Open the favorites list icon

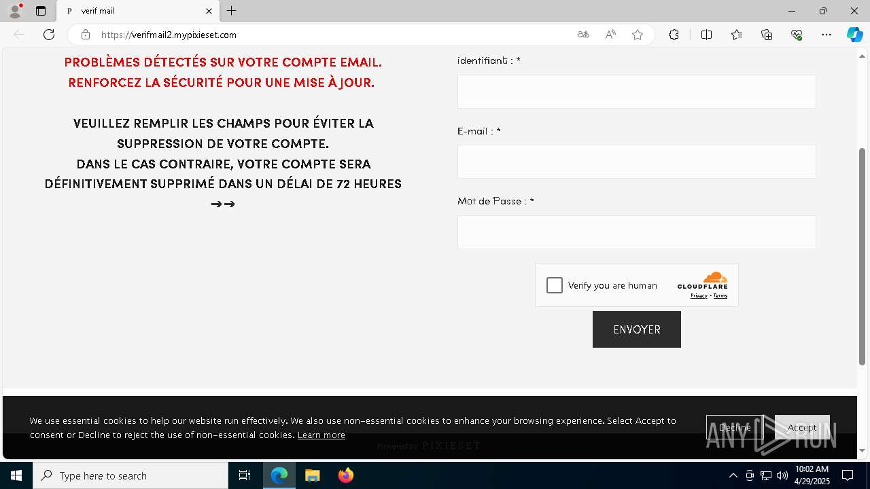point(737,35)
